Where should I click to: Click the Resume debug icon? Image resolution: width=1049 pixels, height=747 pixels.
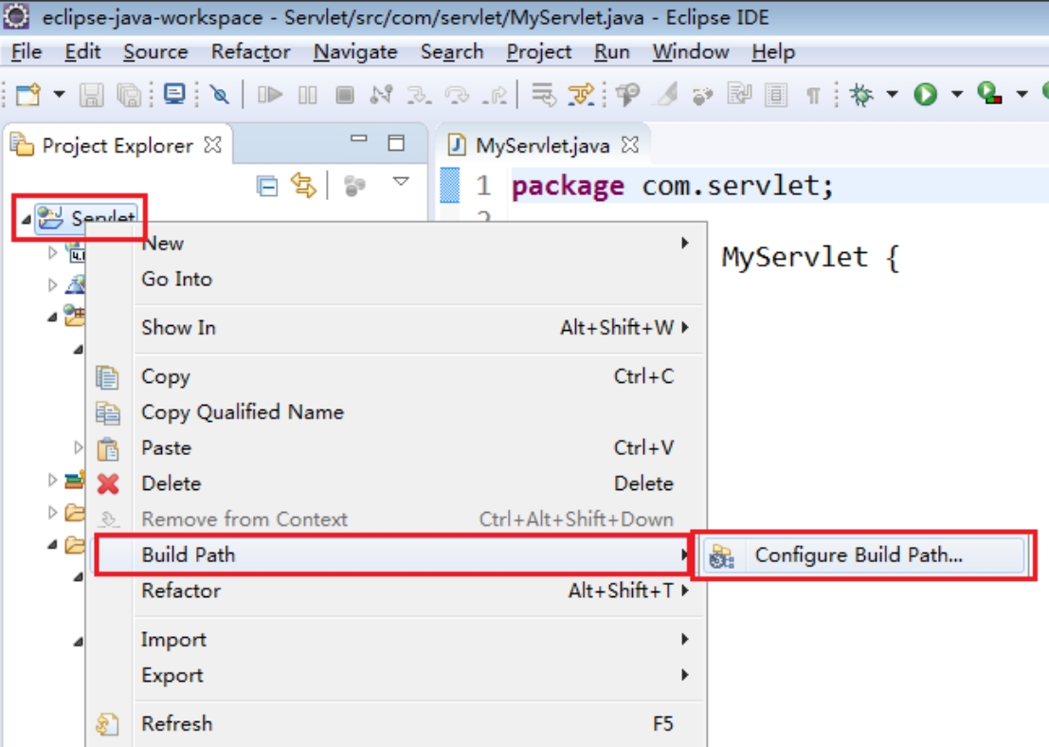click(x=270, y=95)
